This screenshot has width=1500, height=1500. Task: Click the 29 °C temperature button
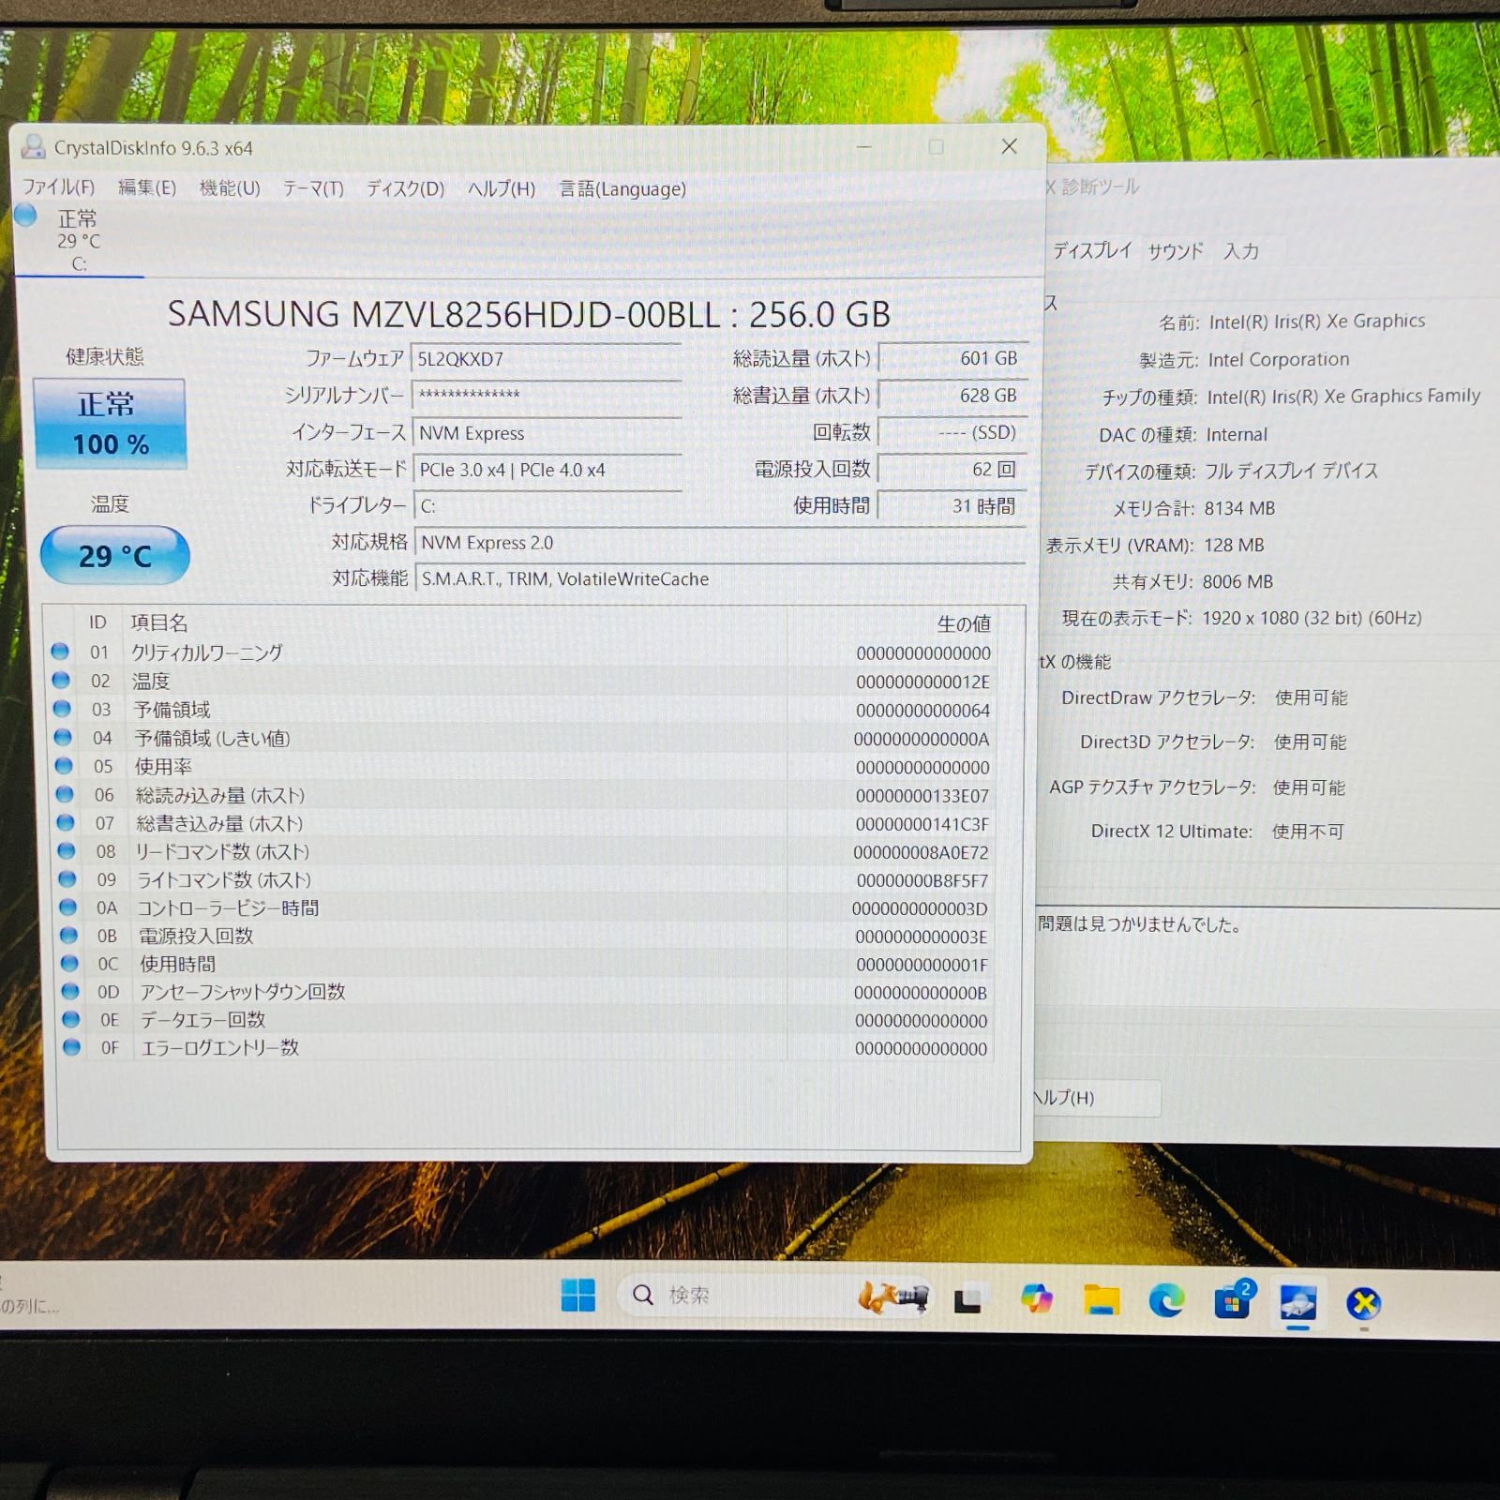114,556
